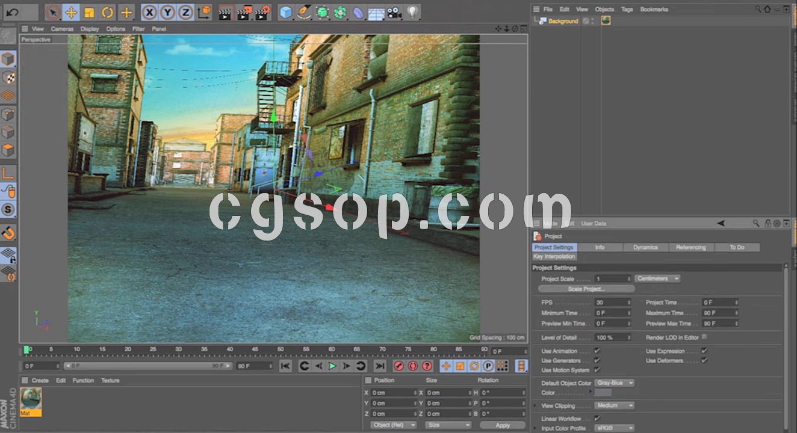Image resolution: width=797 pixels, height=433 pixels.
Task: Toggle the Use Generators checkbox
Action: [597, 360]
